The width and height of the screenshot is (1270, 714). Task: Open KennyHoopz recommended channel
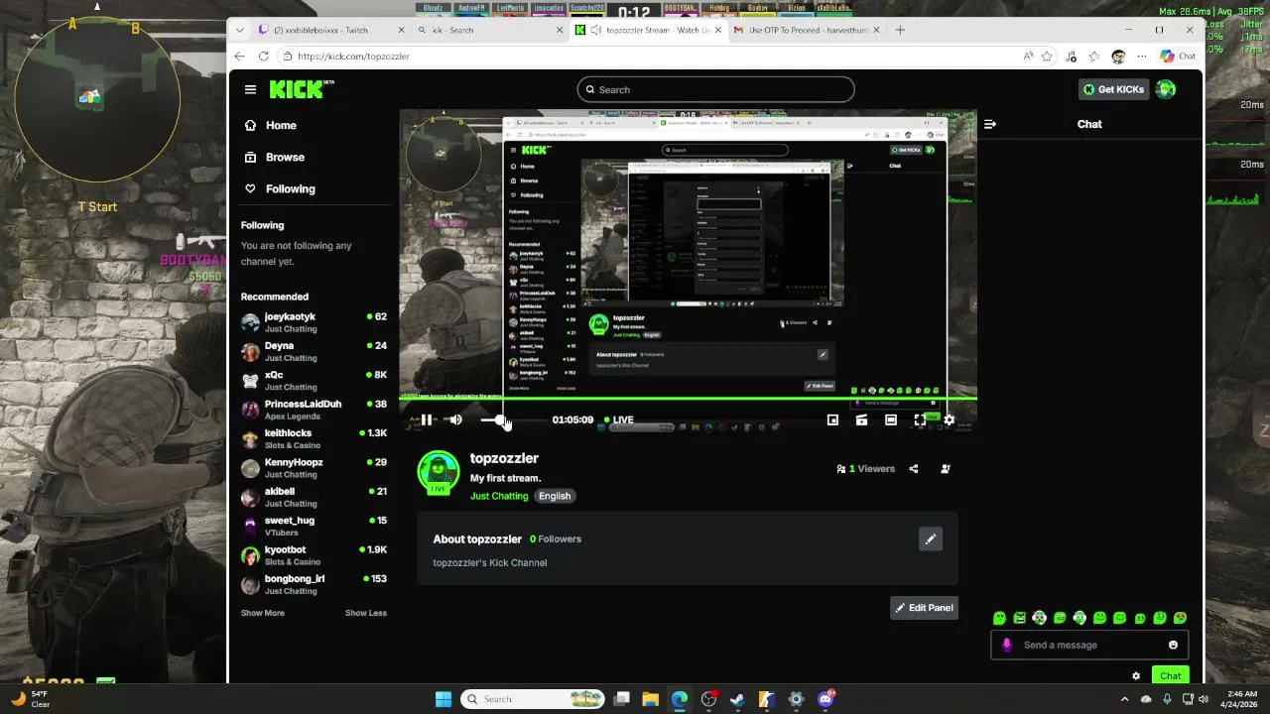[x=314, y=468]
